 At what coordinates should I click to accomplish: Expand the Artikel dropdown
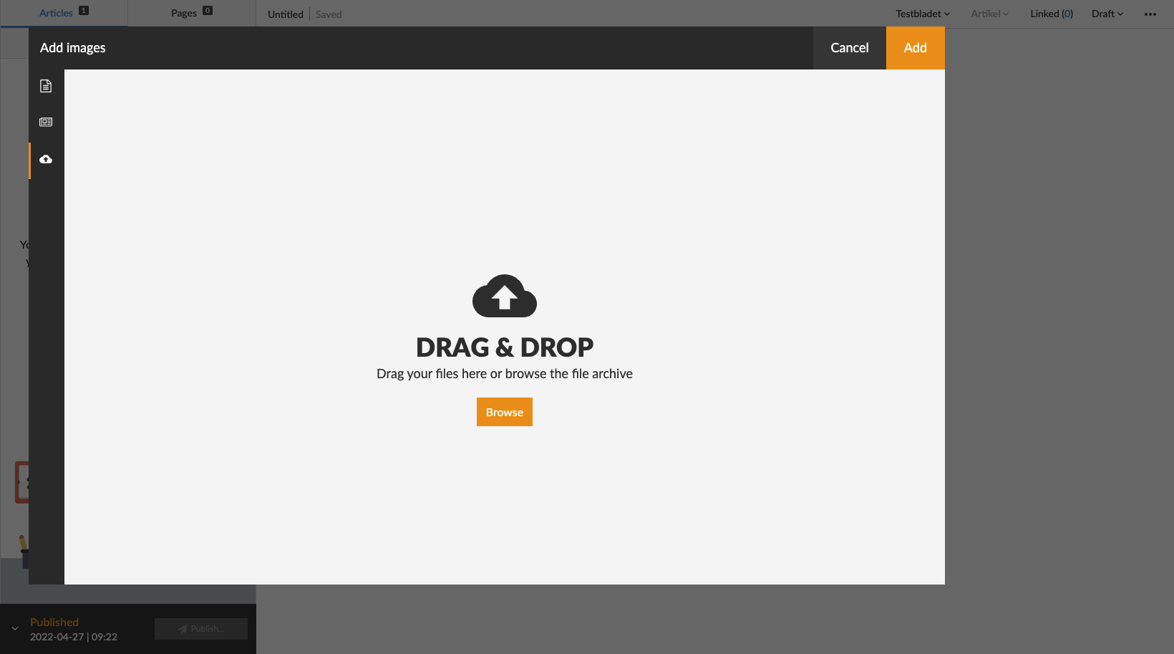point(989,14)
